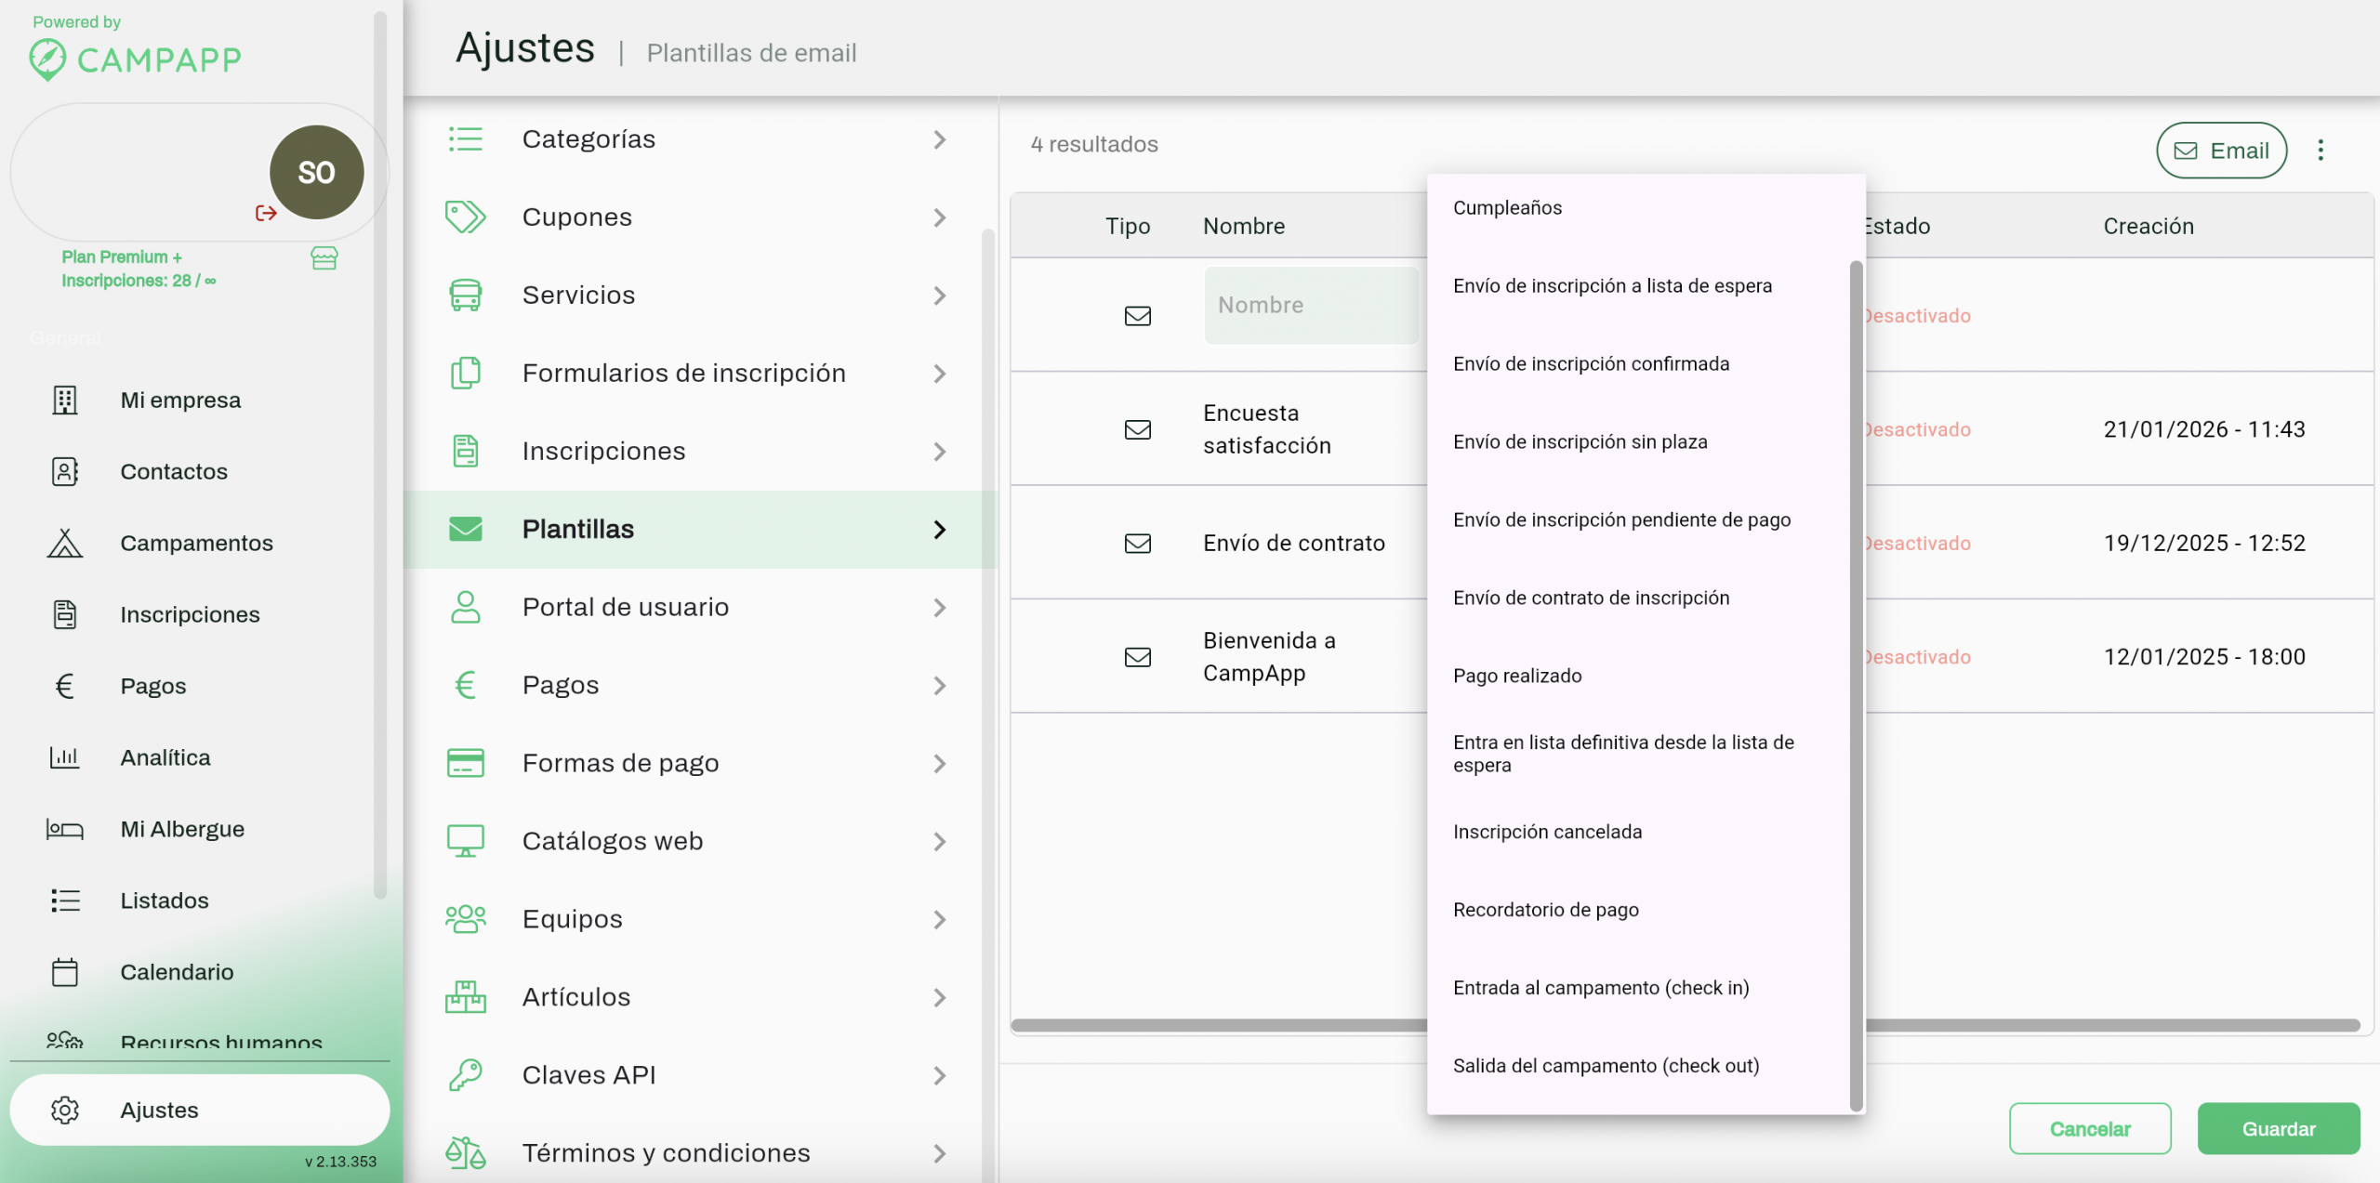Click the Nombre input field
This screenshot has height=1183, width=2380.
click(x=1311, y=306)
